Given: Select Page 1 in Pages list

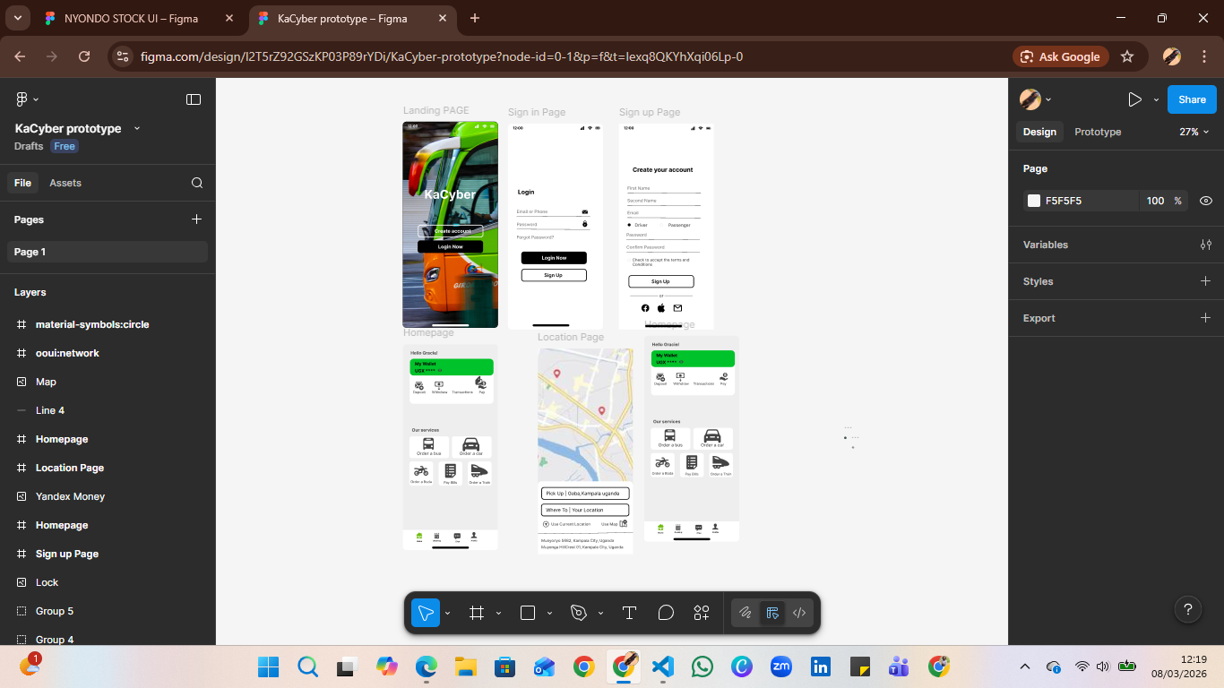Looking at the screenshot, I should pos(108,252).
